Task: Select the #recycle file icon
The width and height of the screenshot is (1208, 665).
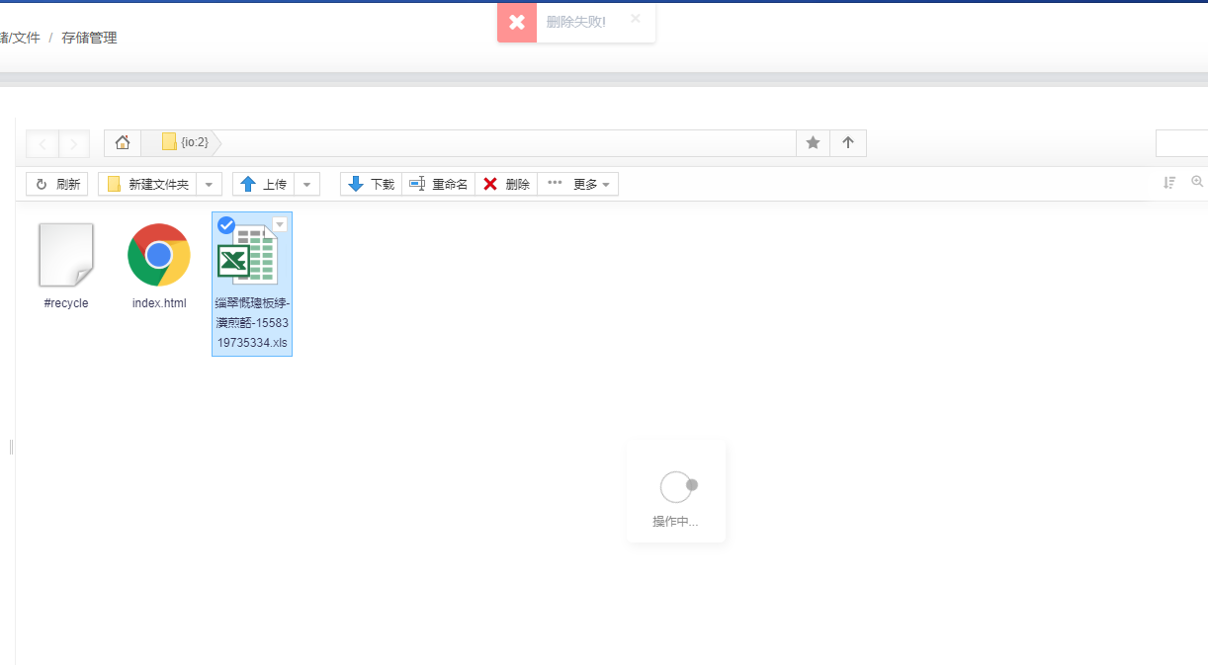Action: [x=66, y=254]
